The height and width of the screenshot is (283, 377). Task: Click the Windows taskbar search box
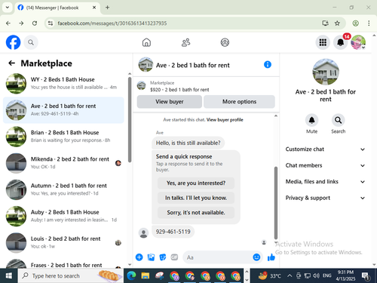(x=71, y=276)
